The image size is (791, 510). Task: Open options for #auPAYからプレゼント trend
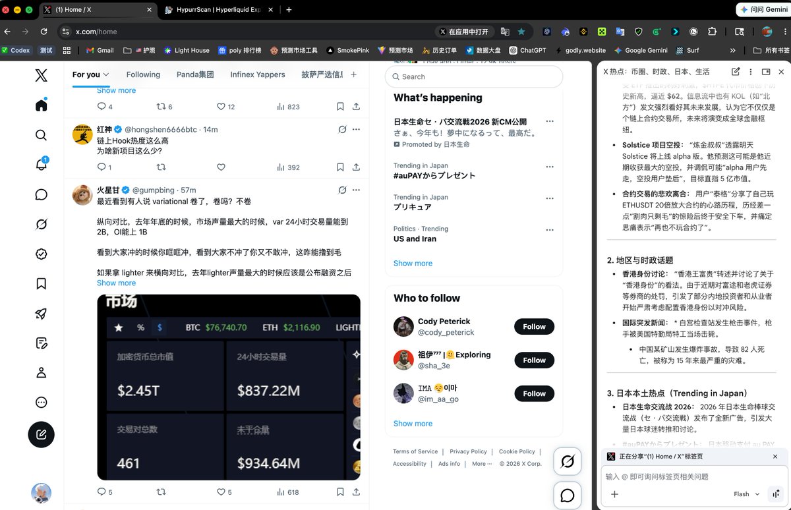(x=550, y=167)
